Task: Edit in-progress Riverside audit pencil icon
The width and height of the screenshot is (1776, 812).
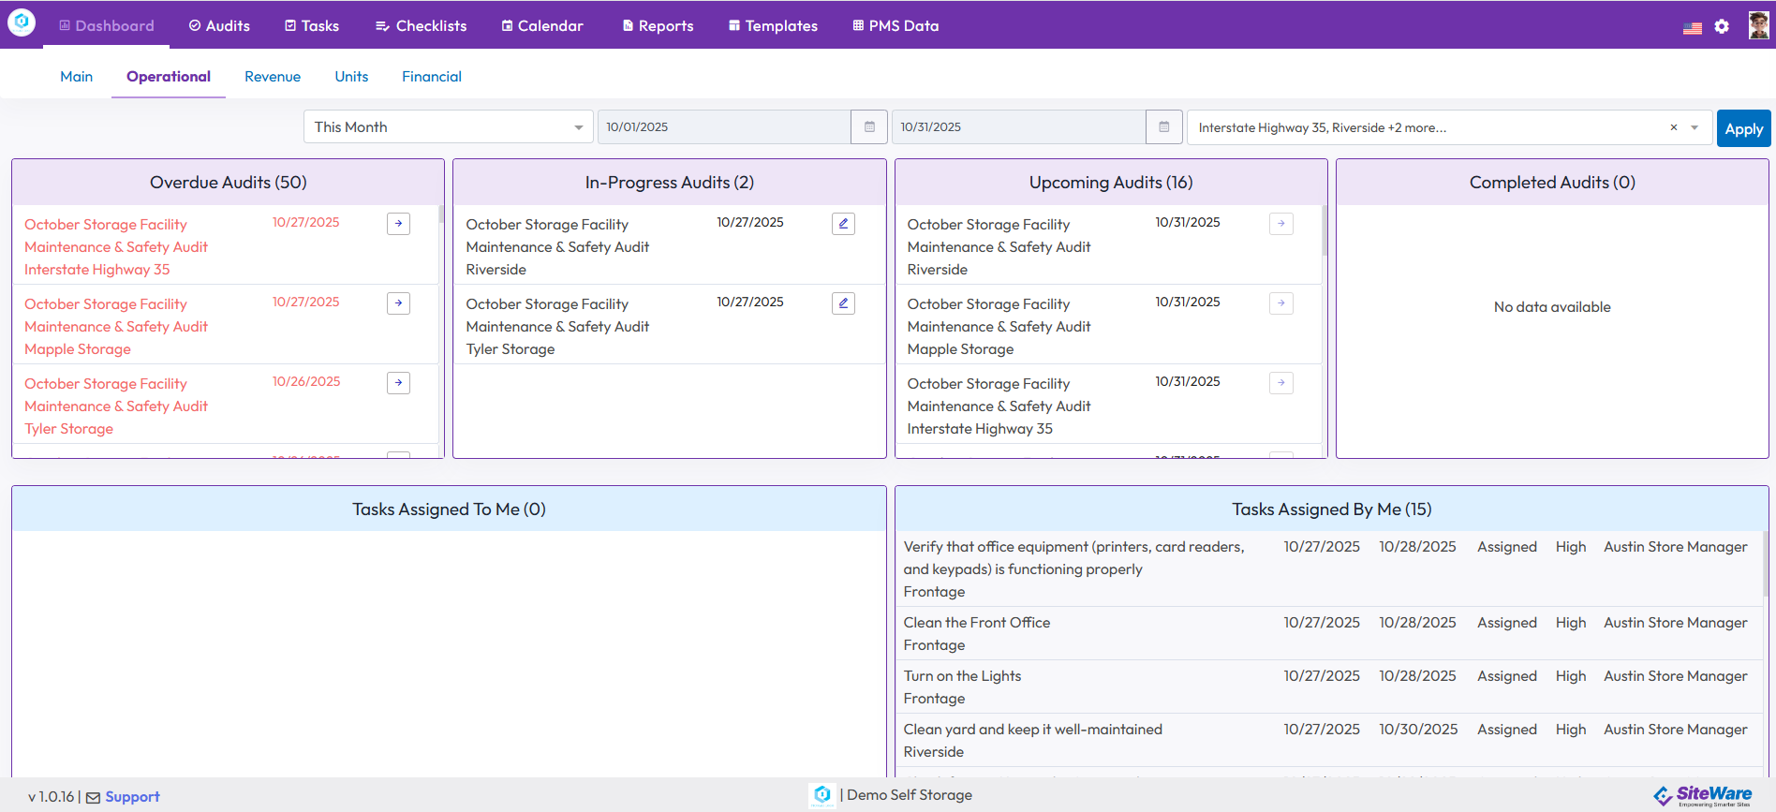Action: 843,224
